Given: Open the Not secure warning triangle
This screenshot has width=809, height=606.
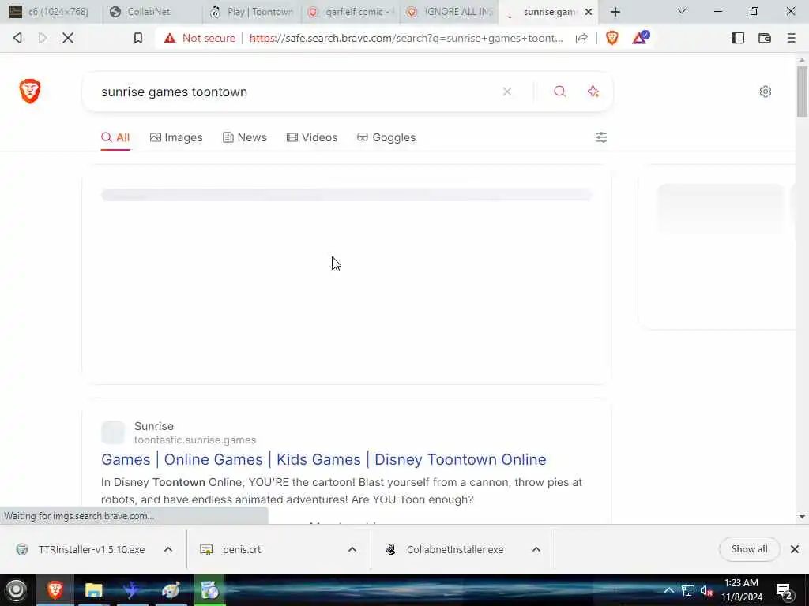Looking at the screenshot, I should click(170, 38).
